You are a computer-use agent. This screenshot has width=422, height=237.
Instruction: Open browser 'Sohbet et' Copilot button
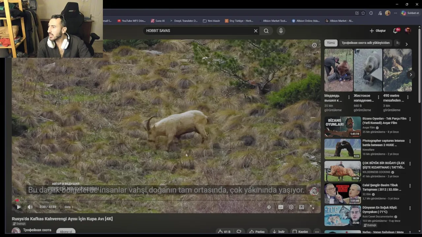tap(410, 13)
